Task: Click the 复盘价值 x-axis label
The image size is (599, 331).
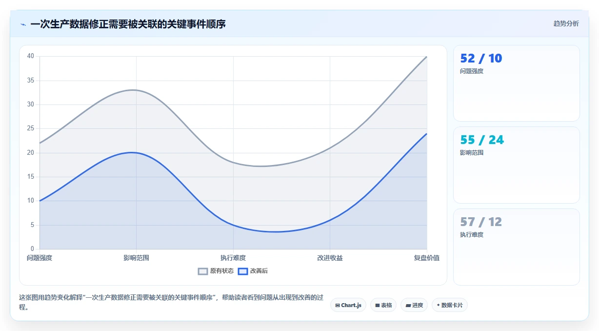Action: (427, 258)
